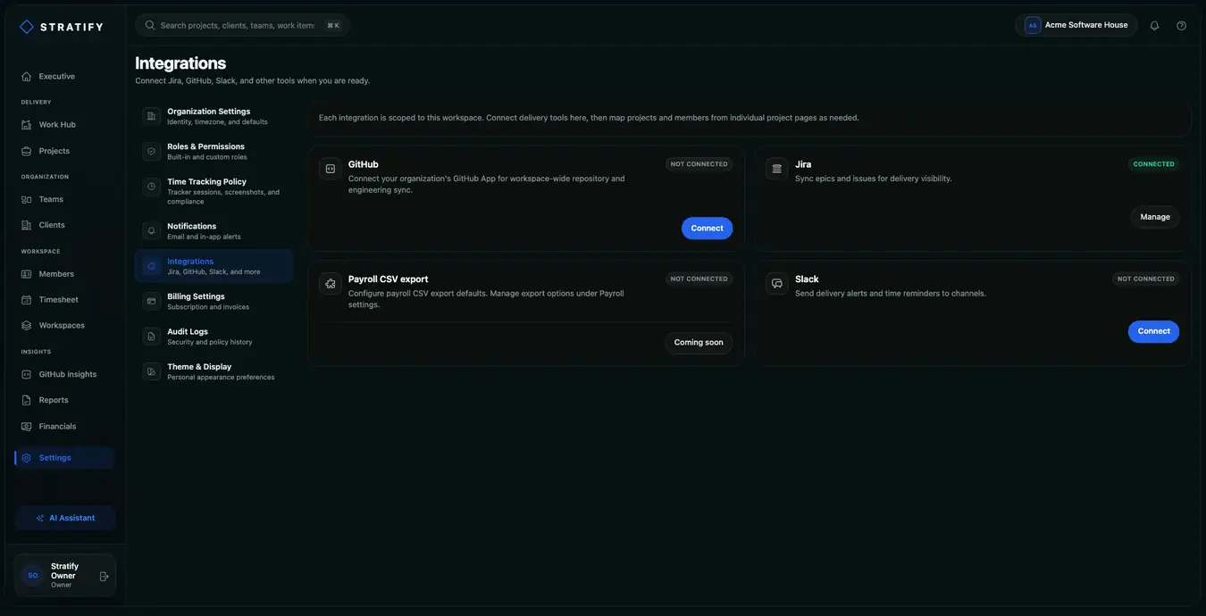The width and height of the screenshot is (1206, 616).
Task: Click the Clients sidebar icon
Action: (x=27, y=225)
